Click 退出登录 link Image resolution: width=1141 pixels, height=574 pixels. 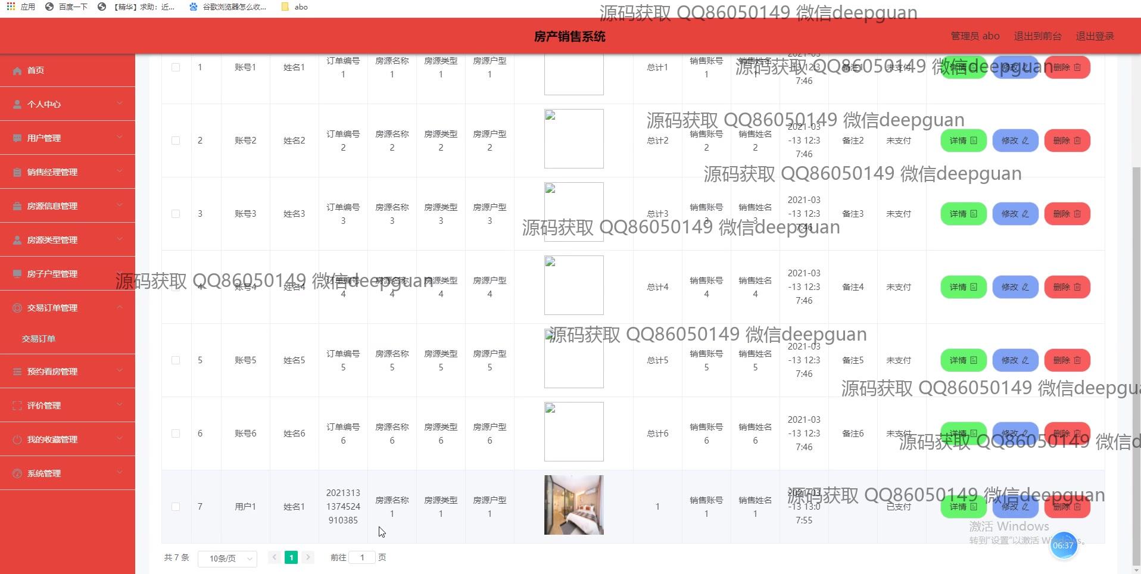[1095, 36]
